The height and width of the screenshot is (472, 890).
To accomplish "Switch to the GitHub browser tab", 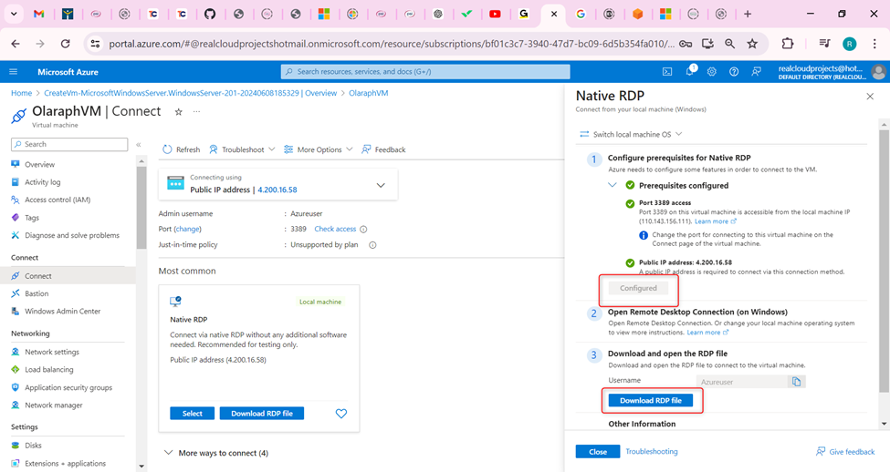I will coord(210,14).
